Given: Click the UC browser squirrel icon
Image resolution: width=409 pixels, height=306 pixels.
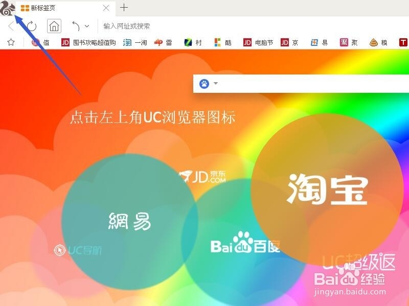Looking at the screenshot, I should (7, 8).
